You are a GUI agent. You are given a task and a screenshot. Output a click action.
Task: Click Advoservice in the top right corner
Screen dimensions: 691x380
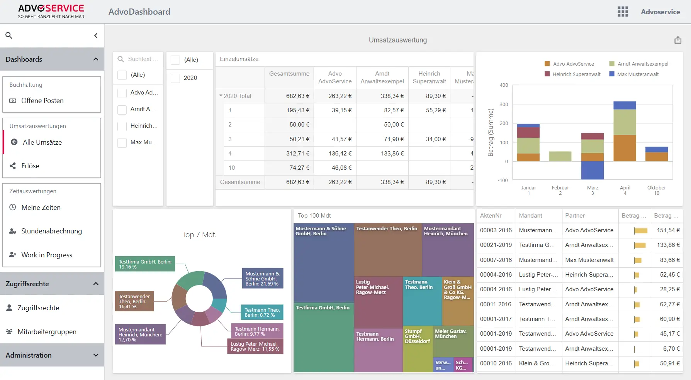pos(660,12)
